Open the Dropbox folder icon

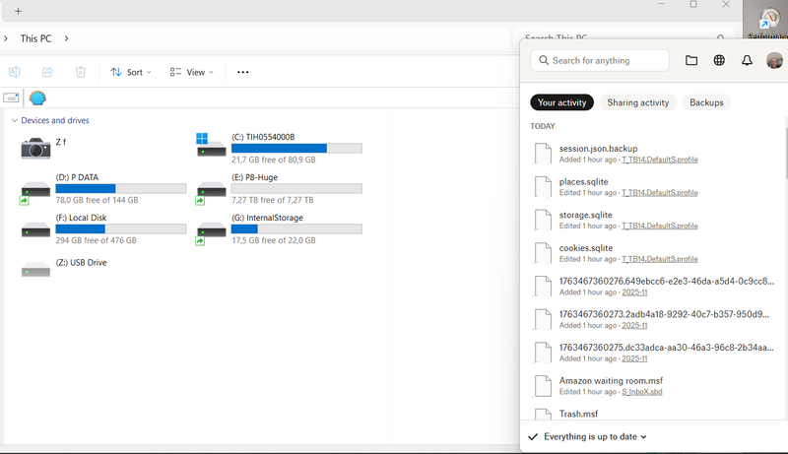691,60
